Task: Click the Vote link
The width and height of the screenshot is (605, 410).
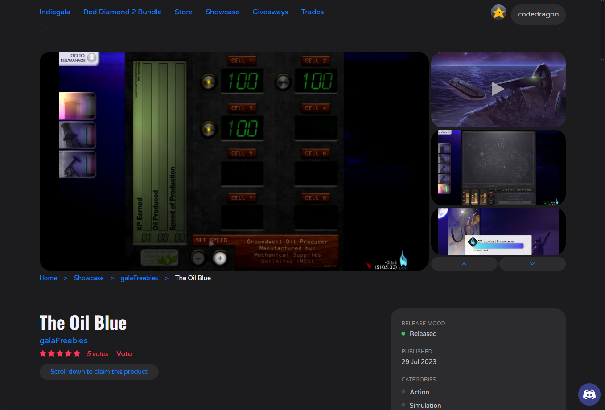Action: [124, 354]
